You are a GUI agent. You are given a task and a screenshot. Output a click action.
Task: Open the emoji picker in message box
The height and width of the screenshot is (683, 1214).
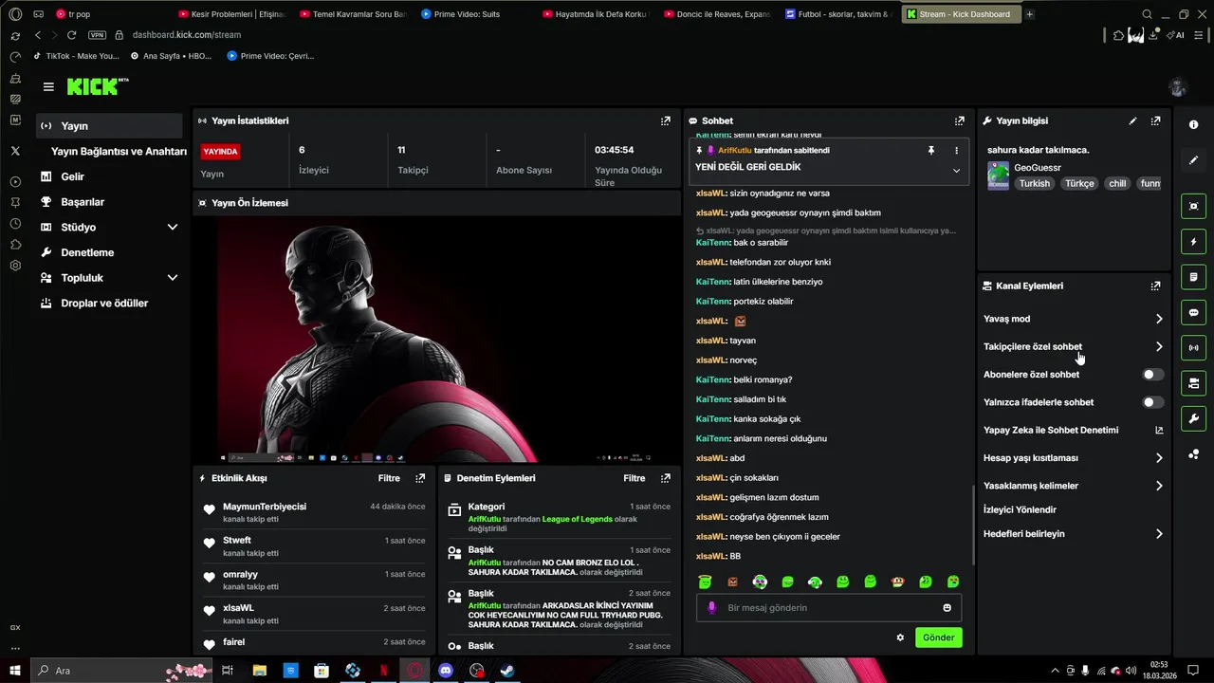pyautogui.click(x=947, y=608)
